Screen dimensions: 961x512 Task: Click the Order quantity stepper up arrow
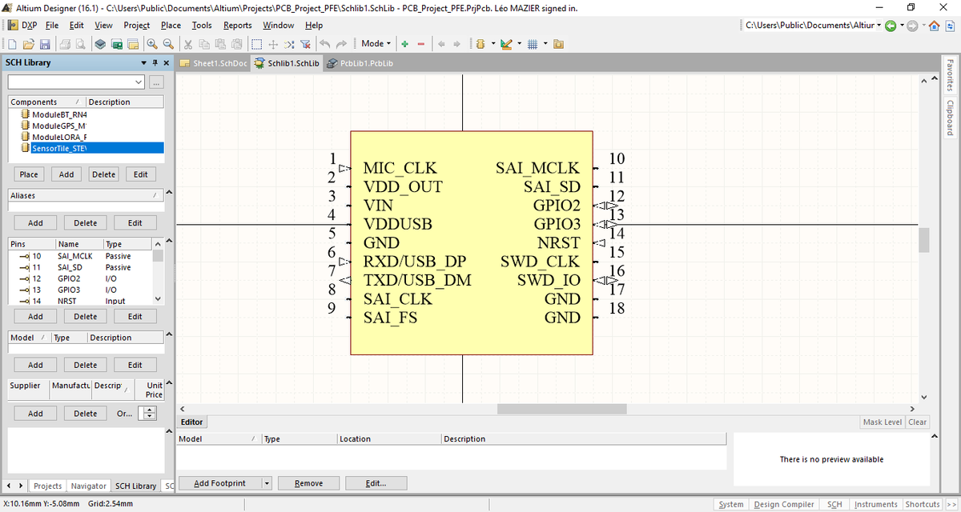tap(148, 410)
